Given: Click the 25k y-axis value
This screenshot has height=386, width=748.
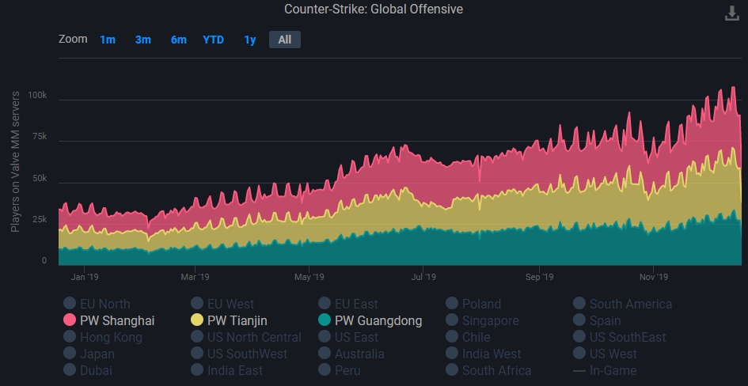Looking at the screenshot, I should point(39,220).
